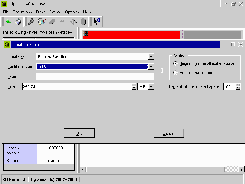Click the QTParted :) status bar text
This screenshot has width=245, height=184.
pyautogui.click(x=15, y=179)
